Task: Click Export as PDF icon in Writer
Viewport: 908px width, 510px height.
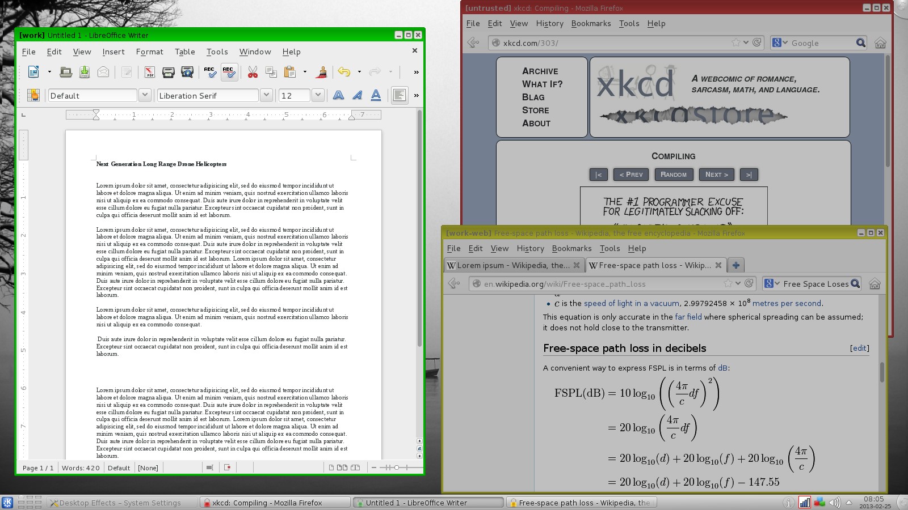Action: tap(149, 72)
